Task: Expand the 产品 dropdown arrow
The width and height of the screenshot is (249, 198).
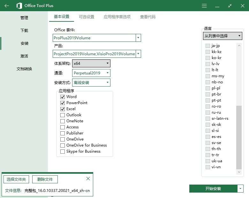Action: click(138, 54)
